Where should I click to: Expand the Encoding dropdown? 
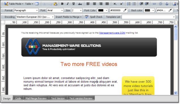coord(53,17)
